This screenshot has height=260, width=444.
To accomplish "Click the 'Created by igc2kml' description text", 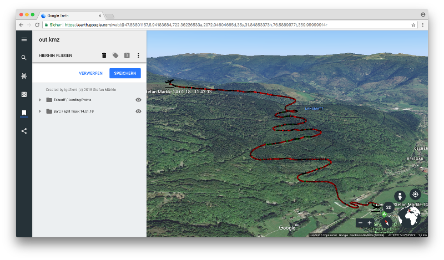I will coord(81,90).
